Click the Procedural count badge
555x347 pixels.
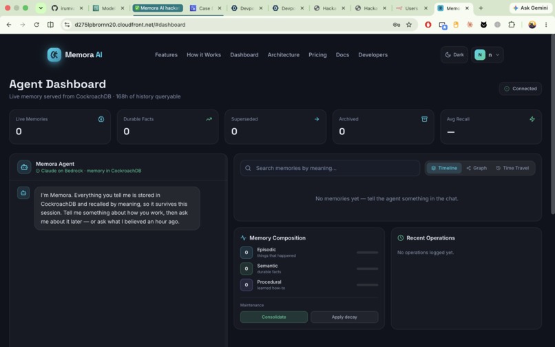(x=247, y=285)
